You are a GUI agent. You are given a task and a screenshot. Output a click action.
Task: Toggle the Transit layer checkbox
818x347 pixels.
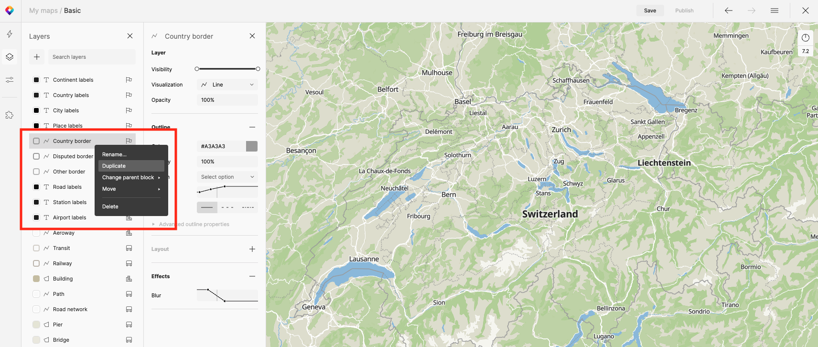click(36, 248)
